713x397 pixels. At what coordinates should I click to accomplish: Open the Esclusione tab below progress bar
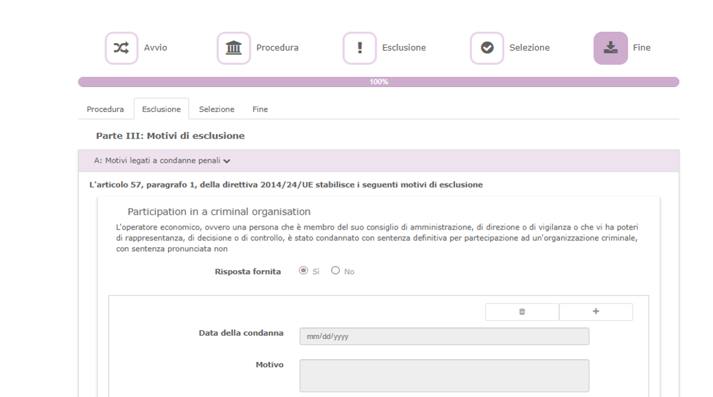tap(161, 109)
